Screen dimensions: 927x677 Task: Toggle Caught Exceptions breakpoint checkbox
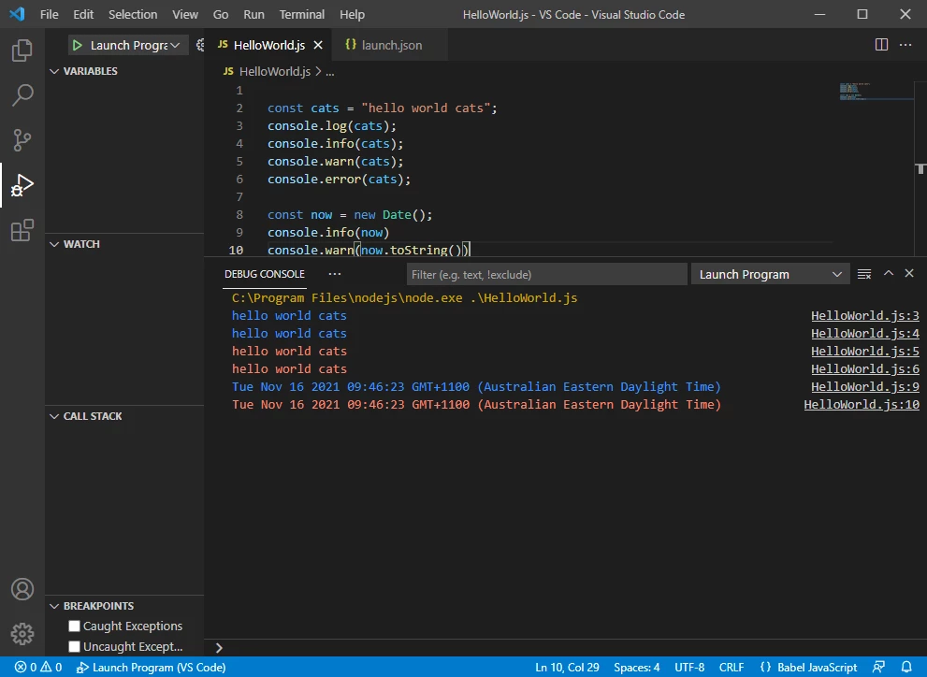[x=74, y=626]
